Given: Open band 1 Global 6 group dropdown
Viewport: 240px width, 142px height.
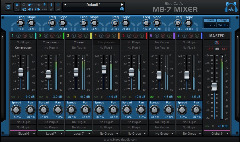Looking at the screenshot, I should [23, 133].
